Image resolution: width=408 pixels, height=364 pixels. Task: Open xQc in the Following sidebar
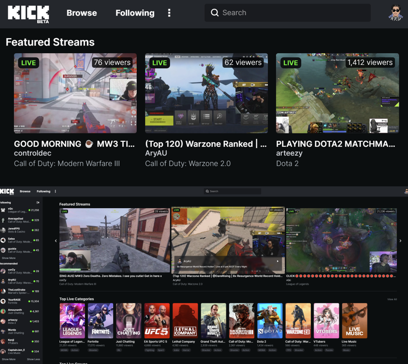pos(20,210)
